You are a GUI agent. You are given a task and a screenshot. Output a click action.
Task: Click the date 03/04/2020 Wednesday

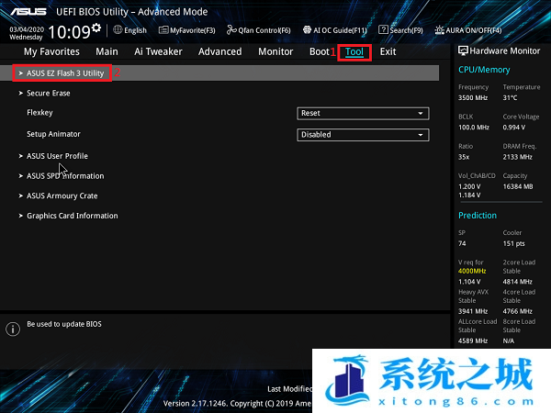click(27, 33)
